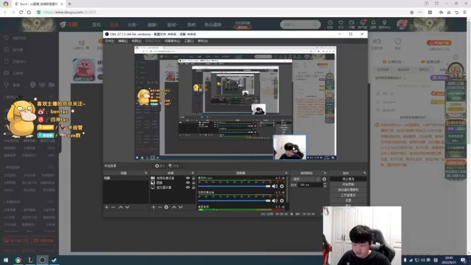Click 鱼吧 link in Douyu navigation bar
This screenshot has height=265, width=471.
pos(191,25)
